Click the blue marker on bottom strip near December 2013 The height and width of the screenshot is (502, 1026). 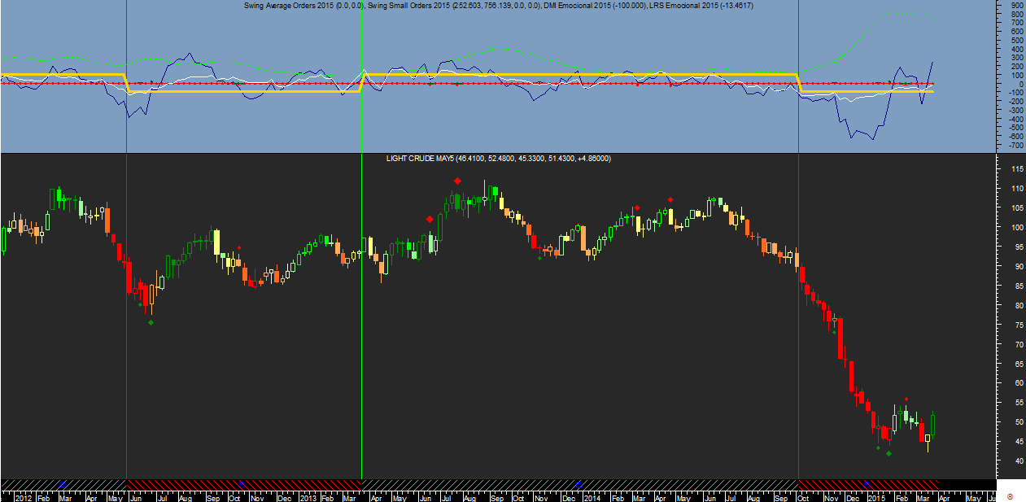(x=578, y=483)
